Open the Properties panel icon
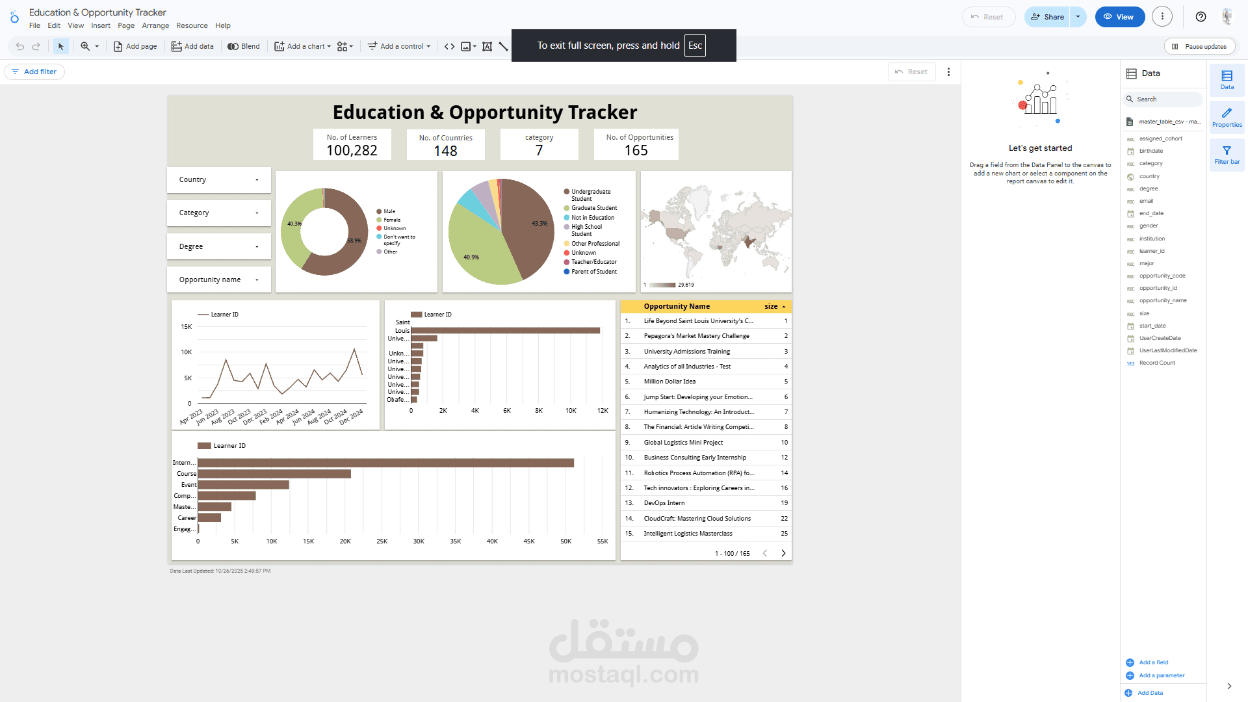The width and height of the screenshot is (1248, 702). (x=1227, y=117)
